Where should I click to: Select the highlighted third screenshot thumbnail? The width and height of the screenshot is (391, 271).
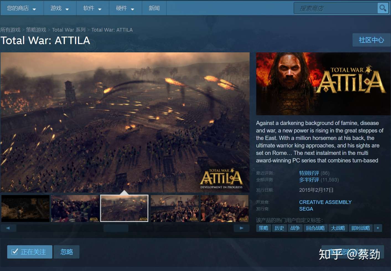pyautogui.click(x=124, y=208)
